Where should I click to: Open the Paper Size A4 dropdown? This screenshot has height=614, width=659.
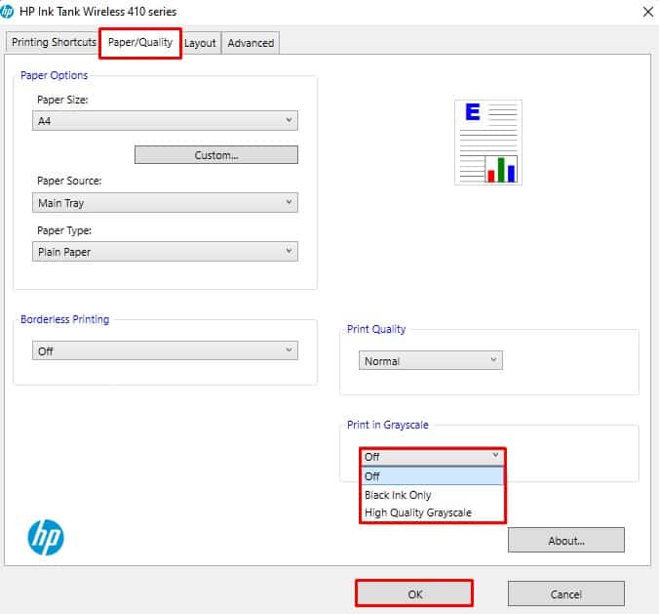click(x=165, y=121)
